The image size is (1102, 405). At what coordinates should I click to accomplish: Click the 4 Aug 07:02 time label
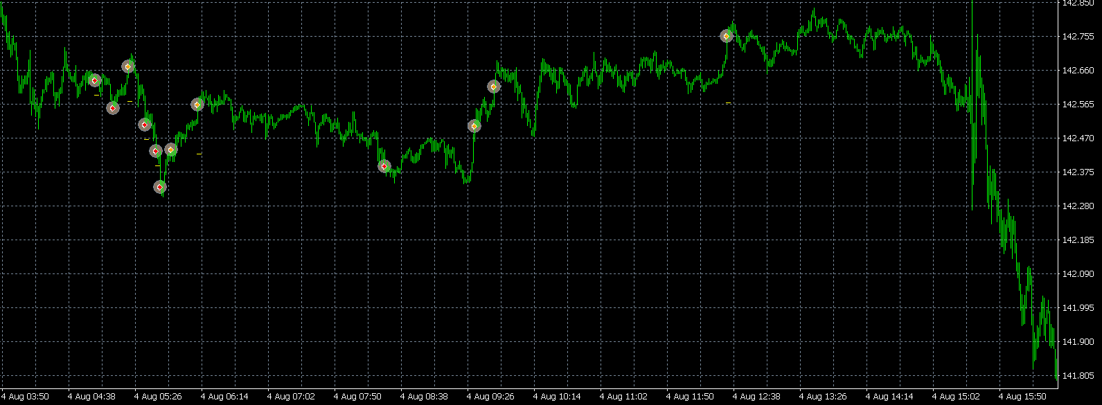[292, 397]
